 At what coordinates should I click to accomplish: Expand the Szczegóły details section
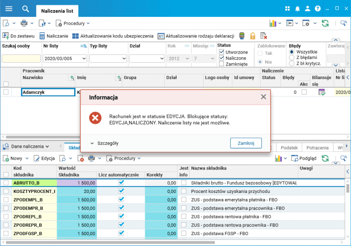click(104, 143)
